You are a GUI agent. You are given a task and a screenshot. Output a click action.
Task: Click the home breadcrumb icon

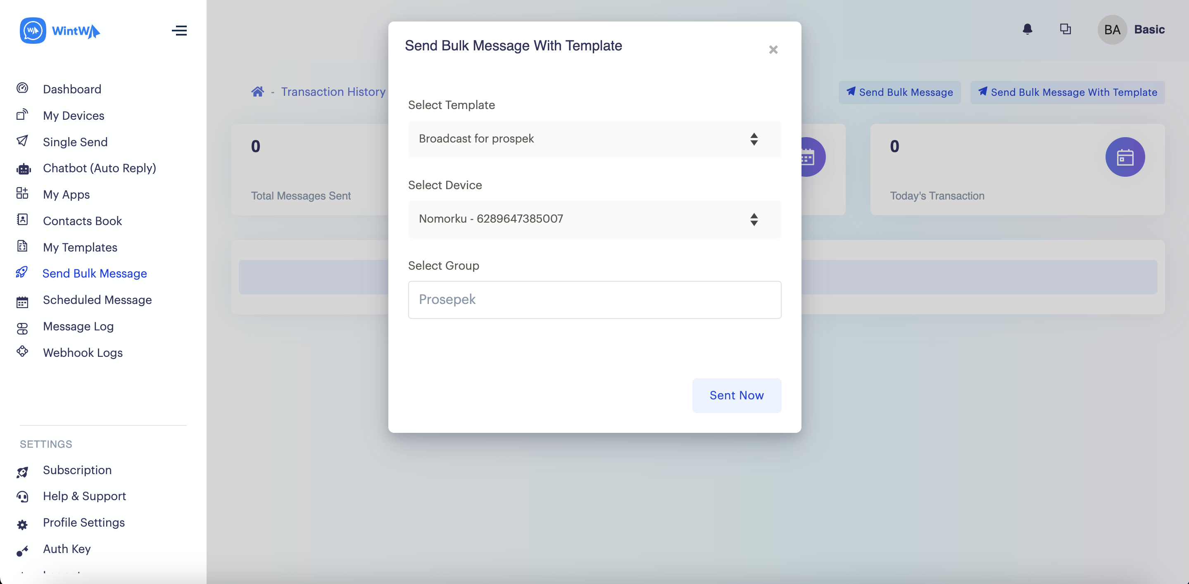[257, 92]
